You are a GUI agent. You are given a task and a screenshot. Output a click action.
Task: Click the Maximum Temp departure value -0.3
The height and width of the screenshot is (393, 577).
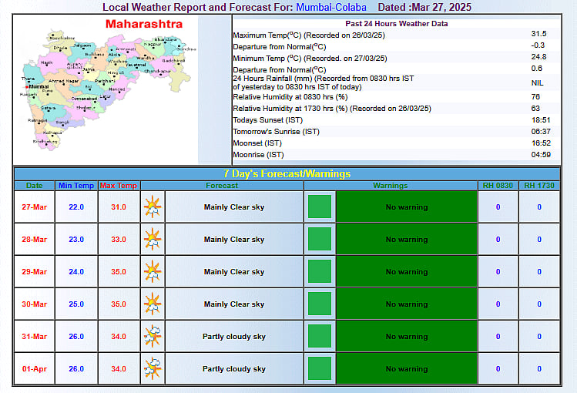click(538, 45)
